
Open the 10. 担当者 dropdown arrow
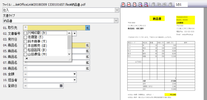click(x=75, y=80)
